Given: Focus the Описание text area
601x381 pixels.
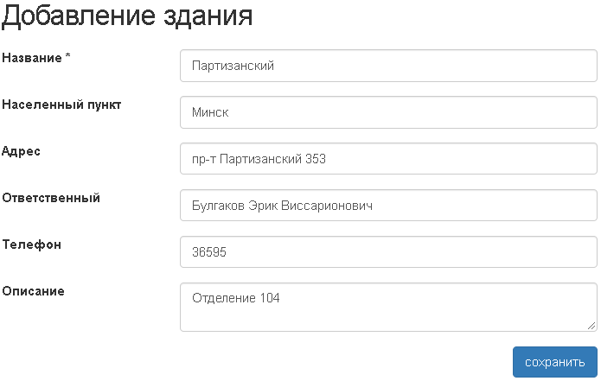Looking at the screenshot, I should (388, 308).
